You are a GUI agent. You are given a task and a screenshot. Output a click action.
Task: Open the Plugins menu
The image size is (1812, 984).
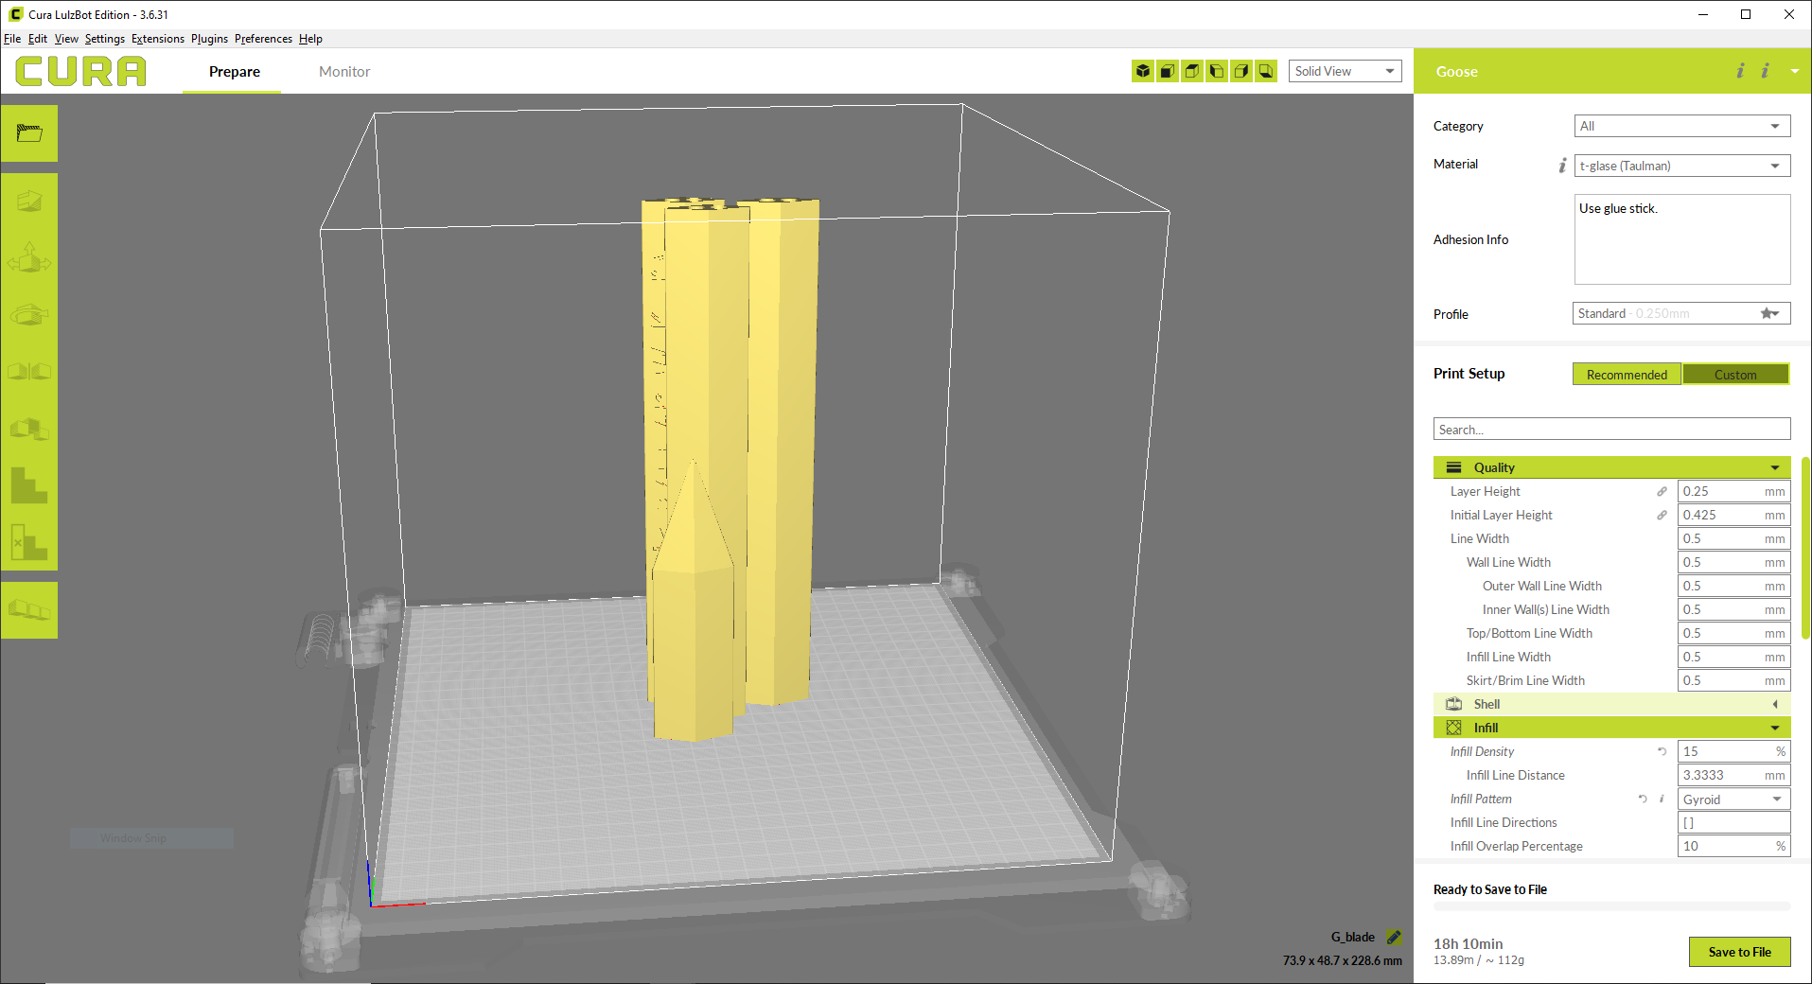pos(209,39)
